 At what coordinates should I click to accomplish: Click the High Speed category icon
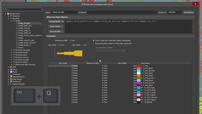pyautogui.click(x=11, y=79)
